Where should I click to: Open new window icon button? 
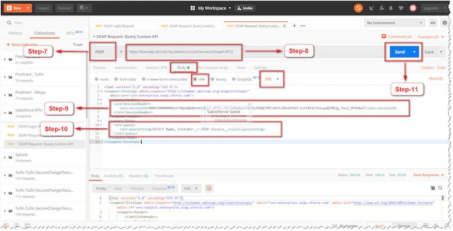[84, 8]
